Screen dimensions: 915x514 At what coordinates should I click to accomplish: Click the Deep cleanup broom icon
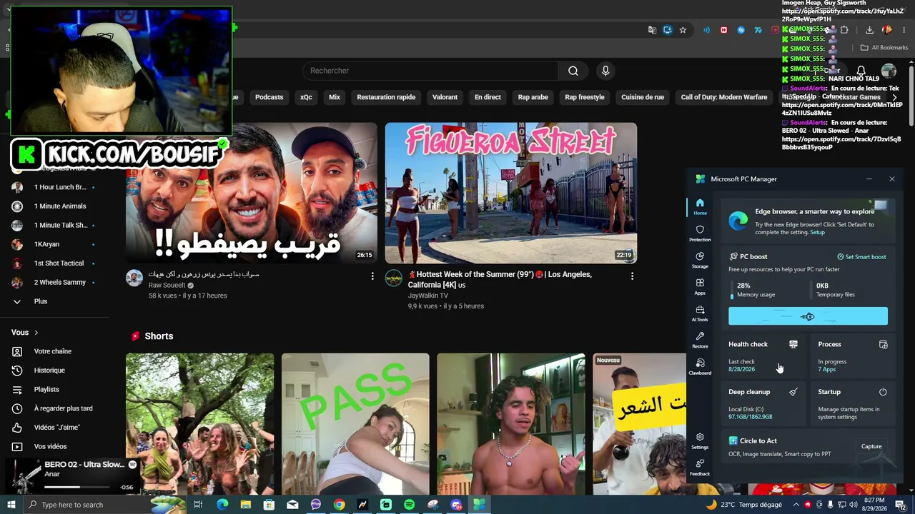point(793,392)
